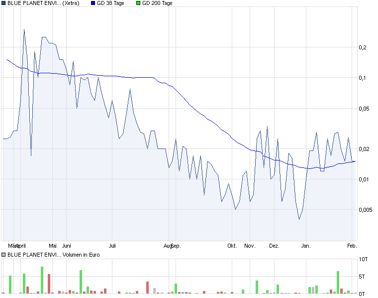Click the 10T volume axis label
The height and width of the screenshot is (298, 378).
point(364,259)
